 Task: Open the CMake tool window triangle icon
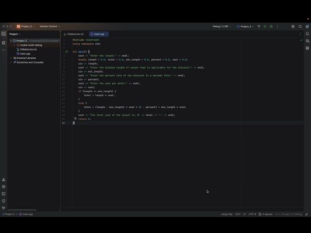click(3, 180)
